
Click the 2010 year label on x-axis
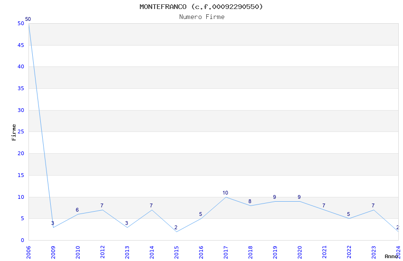pos(78,252)
